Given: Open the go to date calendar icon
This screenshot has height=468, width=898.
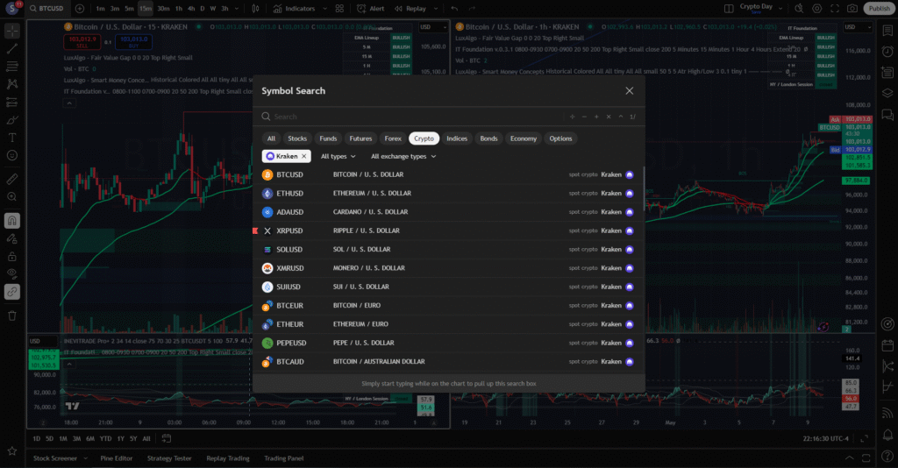Looking at the screenshot, I should [x=166, y=438].
